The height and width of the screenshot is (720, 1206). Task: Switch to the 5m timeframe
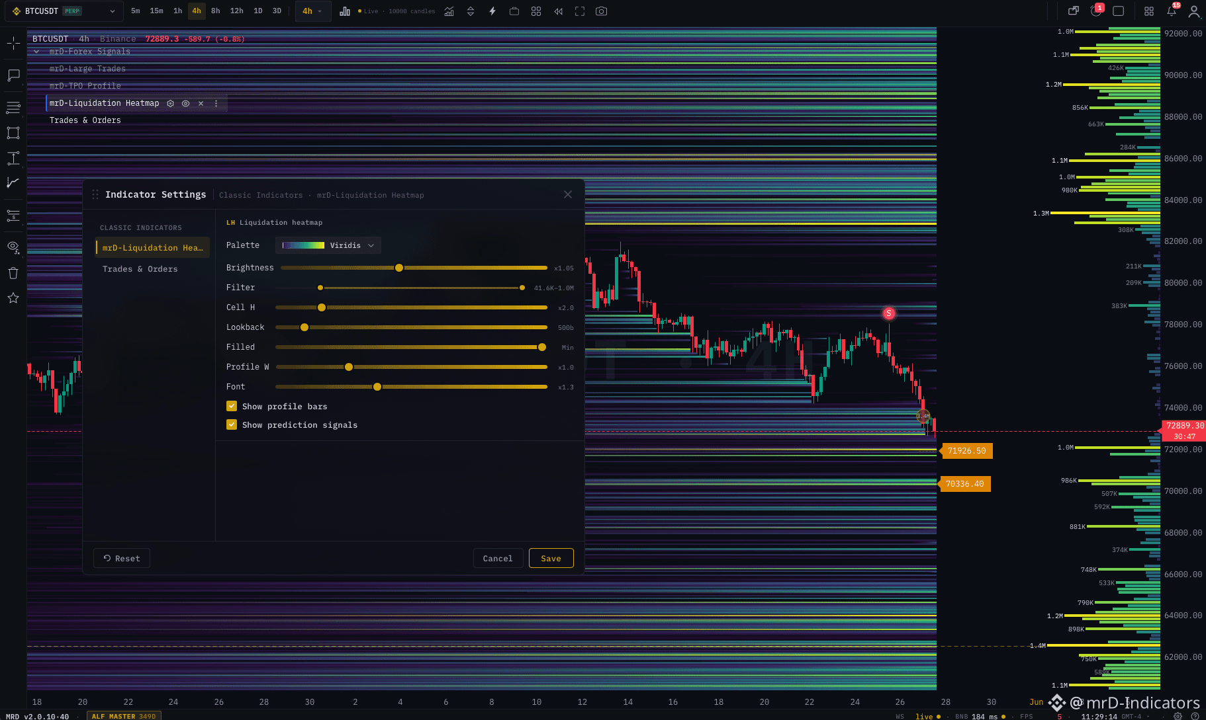(136, 11)
